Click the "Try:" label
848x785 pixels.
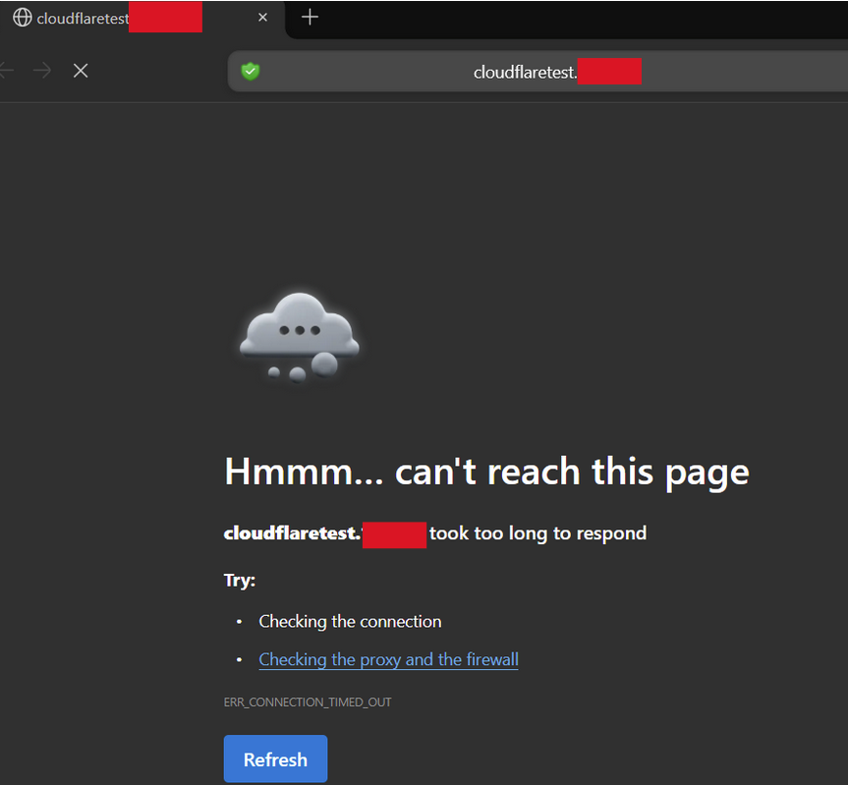coord(240,580)
